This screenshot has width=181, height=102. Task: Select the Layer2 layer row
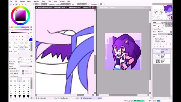tap(161, 56)
